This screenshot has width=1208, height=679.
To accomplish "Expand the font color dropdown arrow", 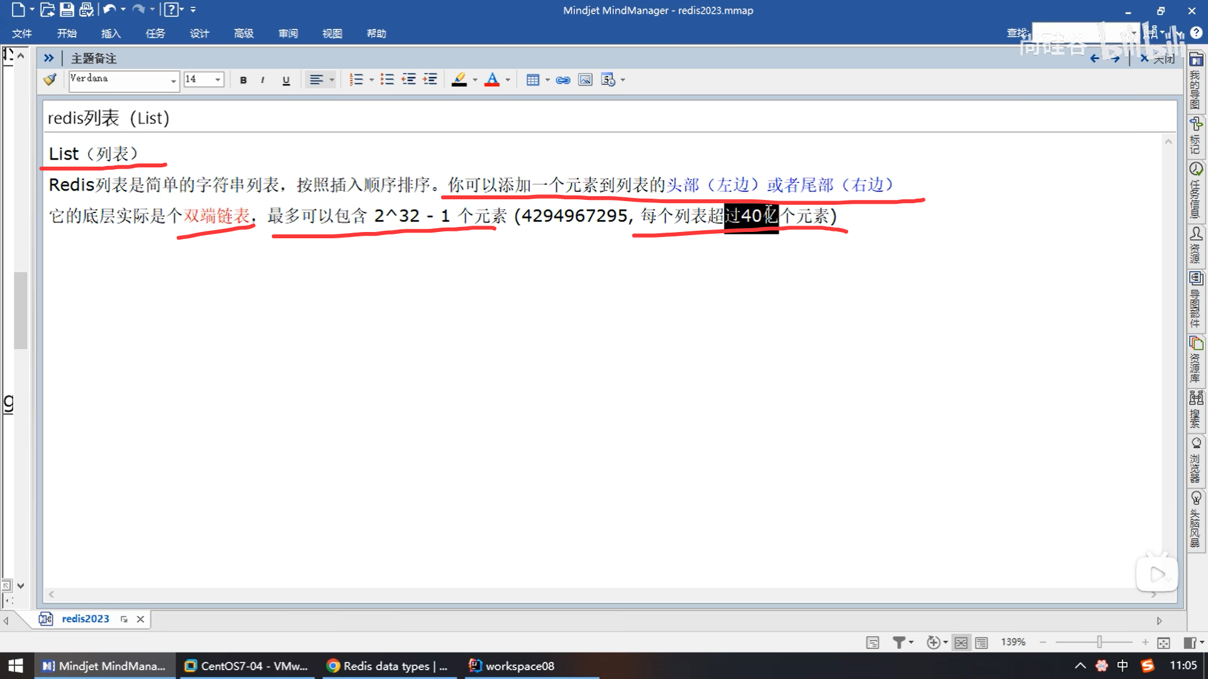I will 508,80.
